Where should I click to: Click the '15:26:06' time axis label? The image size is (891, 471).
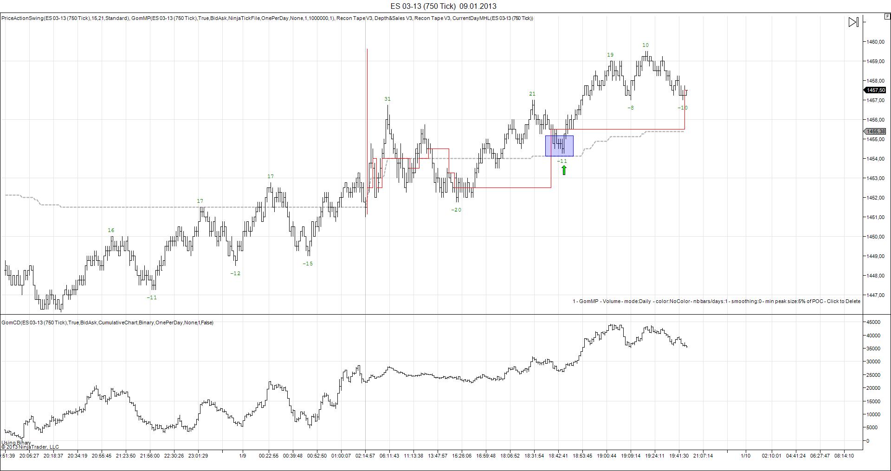click(462, 456)
